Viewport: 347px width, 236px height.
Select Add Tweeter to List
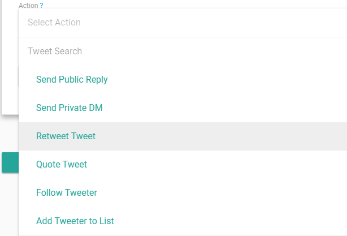[75, 221]
